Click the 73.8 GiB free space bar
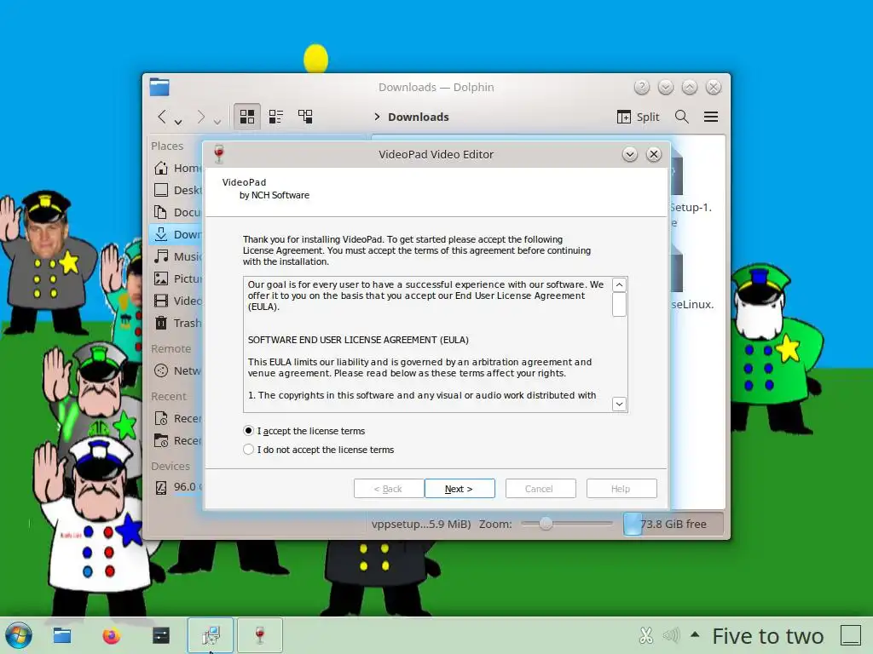 (673, 524)
